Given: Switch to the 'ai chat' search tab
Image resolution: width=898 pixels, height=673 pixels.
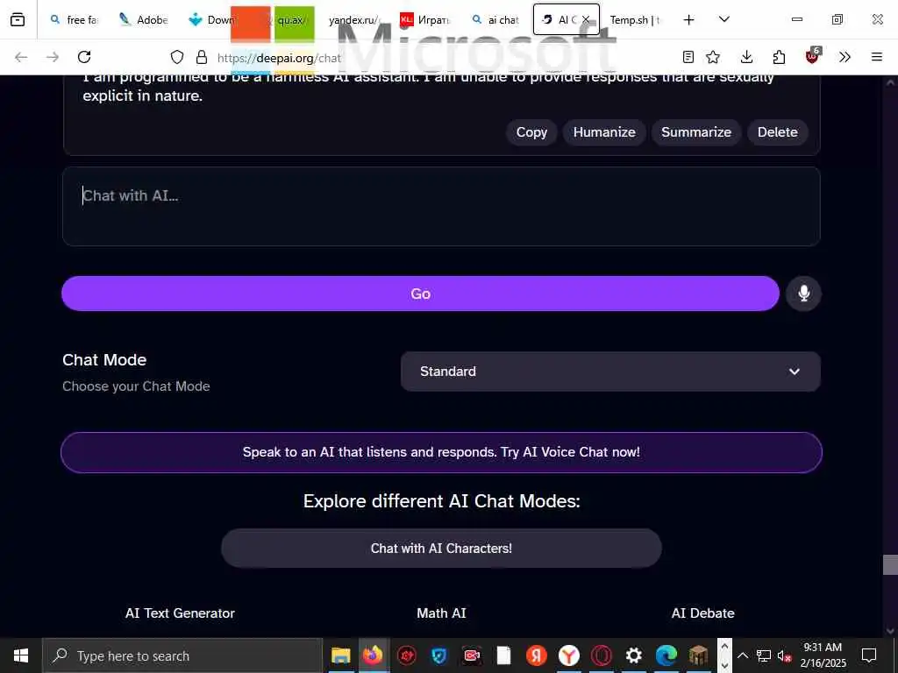Looking at the screenshot, I should pyautogui.click(x=496, y=20).
